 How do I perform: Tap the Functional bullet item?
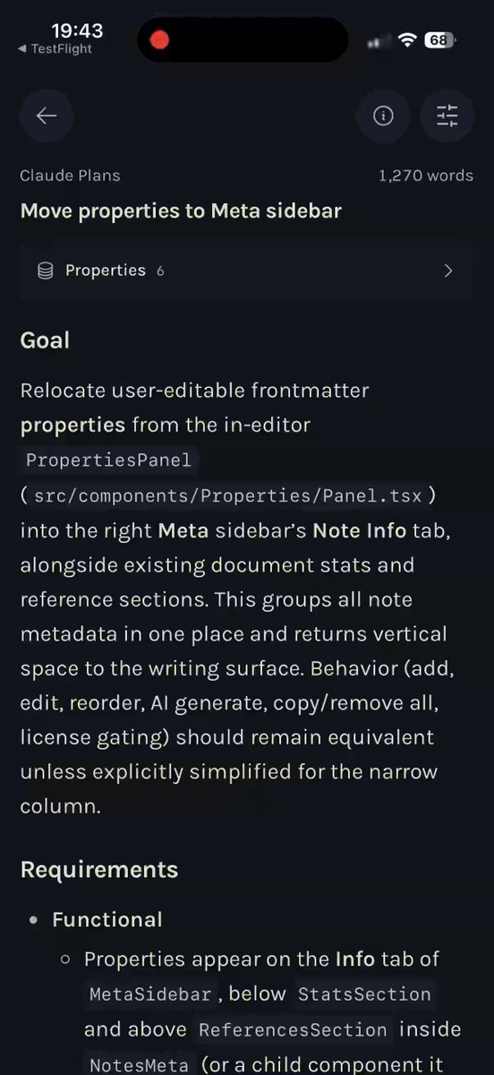click(x=107, y=920)
